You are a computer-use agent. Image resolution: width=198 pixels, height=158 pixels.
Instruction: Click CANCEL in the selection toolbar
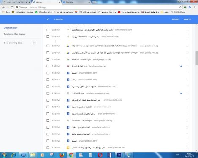(176, 19)
